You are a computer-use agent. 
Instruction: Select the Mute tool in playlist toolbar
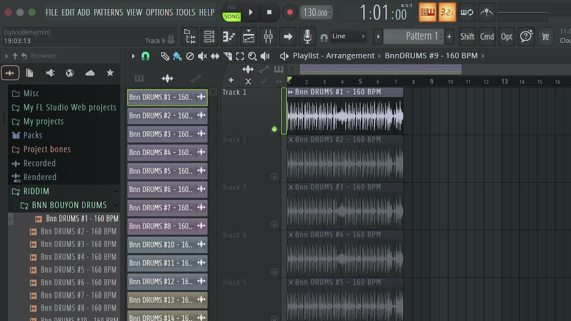pyautogui.click(x=203, y=56)
